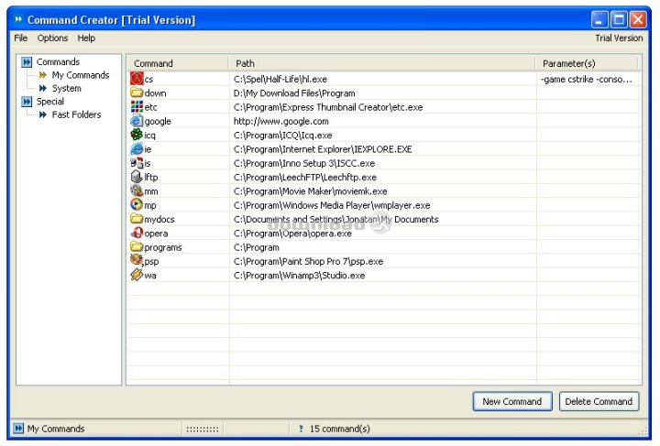The image size is (660, 446).
Task: Maximize the Command Creator window
Action: (x=619, y=19)
